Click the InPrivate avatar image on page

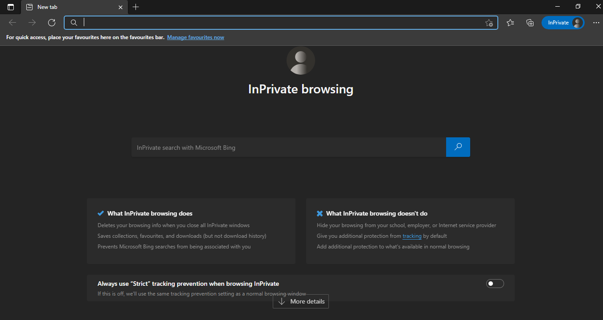301,60
